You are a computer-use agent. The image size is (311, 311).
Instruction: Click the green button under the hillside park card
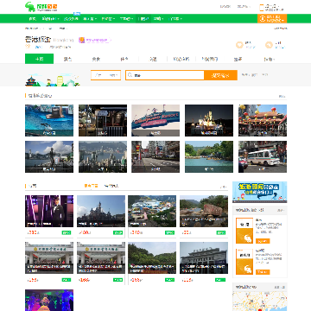click(169, 232)
